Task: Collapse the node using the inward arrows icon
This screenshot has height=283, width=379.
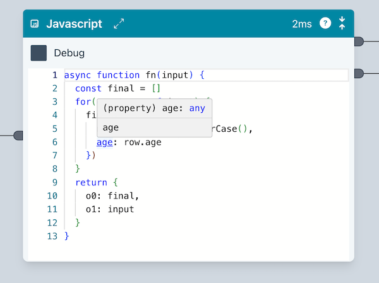Action: pyautogui.click(x=342, y=23)
